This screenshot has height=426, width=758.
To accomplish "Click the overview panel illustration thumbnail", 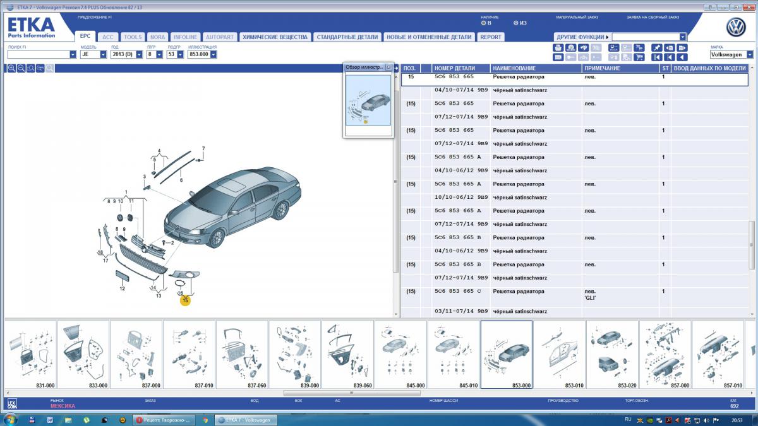I will click(368, 100).
